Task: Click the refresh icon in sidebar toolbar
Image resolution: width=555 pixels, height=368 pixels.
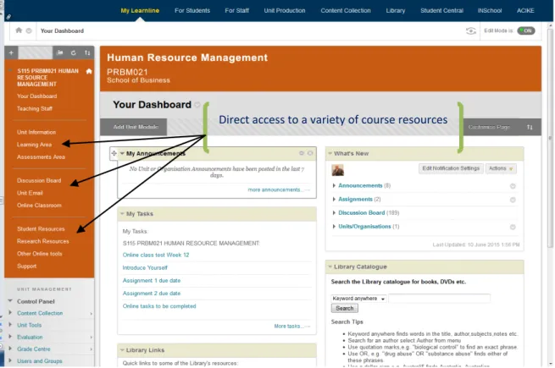Action: click(73, 52)
